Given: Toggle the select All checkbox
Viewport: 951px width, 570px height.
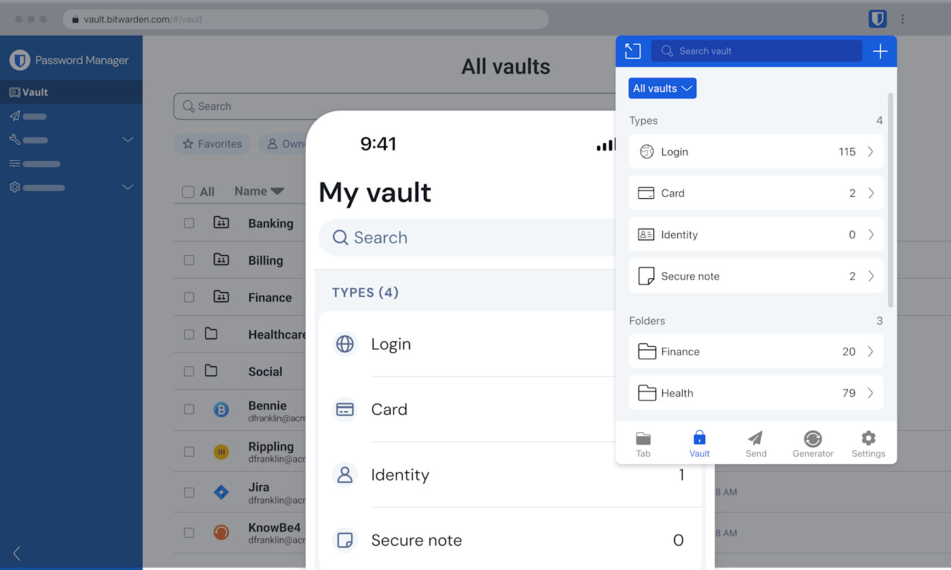Looking at the screenshot, I should pyautogui.click(x=188, y=192).
